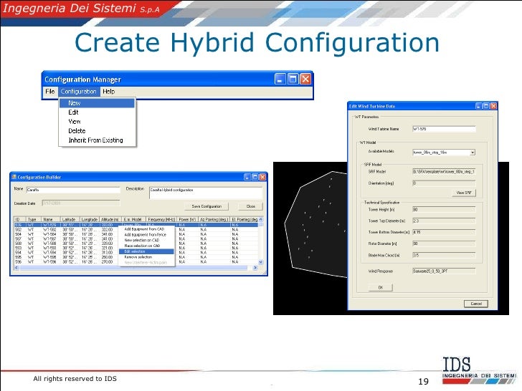Click horizontal scrollbar left arrow in table
The image size is (522, 391).
(x=16, y=268)
